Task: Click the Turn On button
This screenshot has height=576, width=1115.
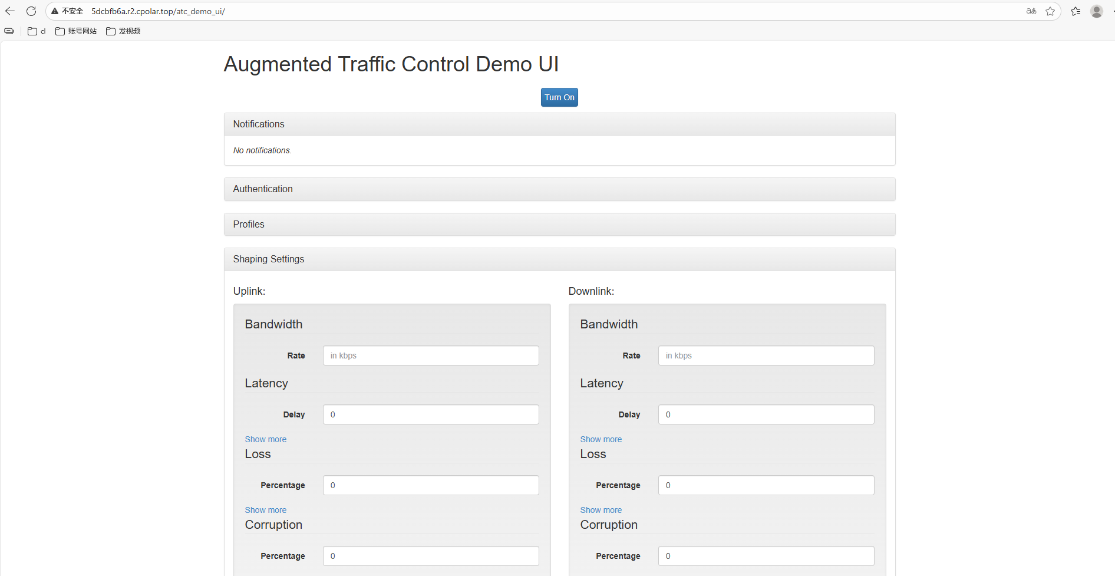Action: (559, 97)
